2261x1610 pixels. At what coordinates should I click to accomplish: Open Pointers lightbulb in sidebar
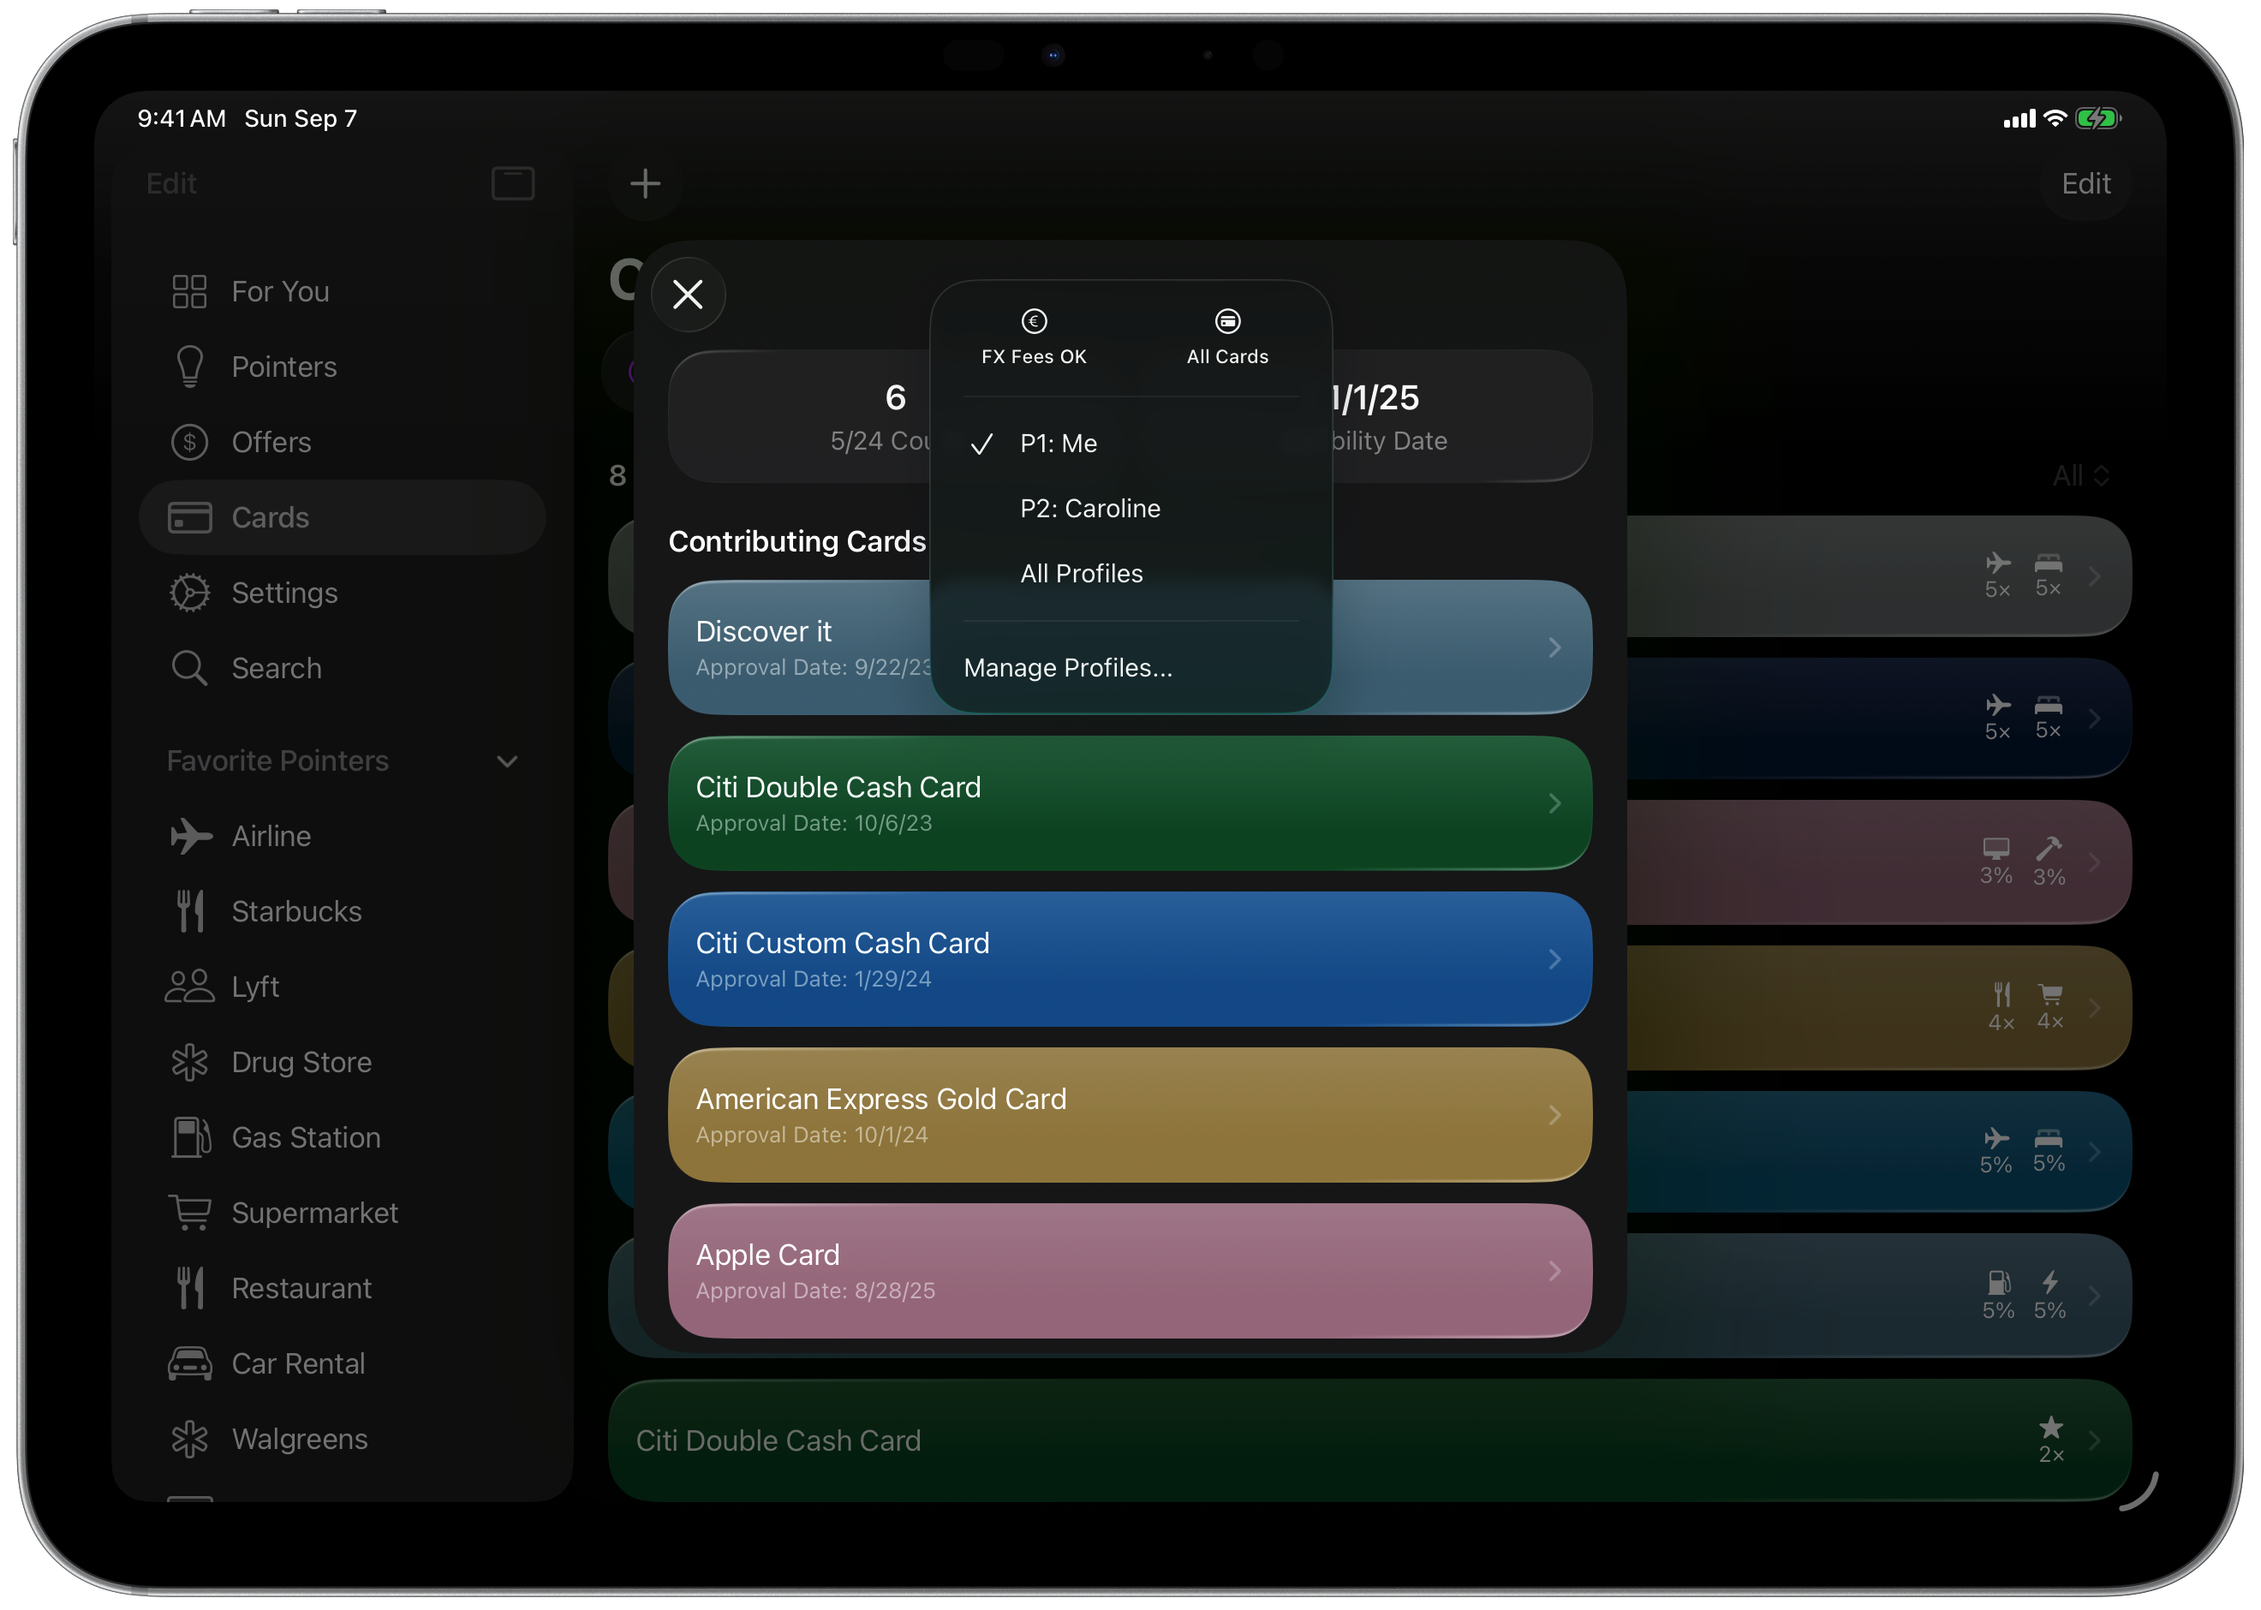[283, 367]
